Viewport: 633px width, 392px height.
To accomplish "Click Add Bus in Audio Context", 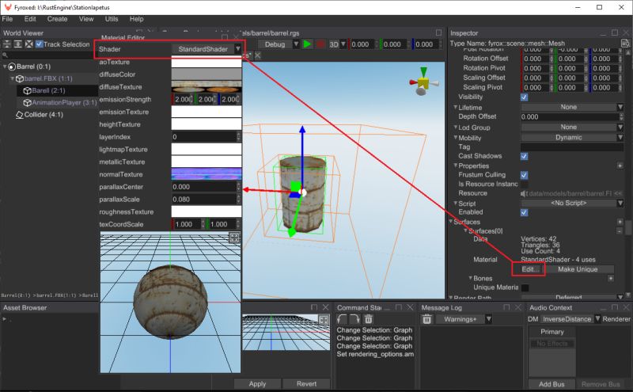I will coord(552,384).
